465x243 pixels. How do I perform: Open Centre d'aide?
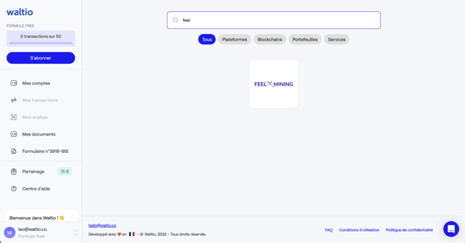tap(36, 189)
